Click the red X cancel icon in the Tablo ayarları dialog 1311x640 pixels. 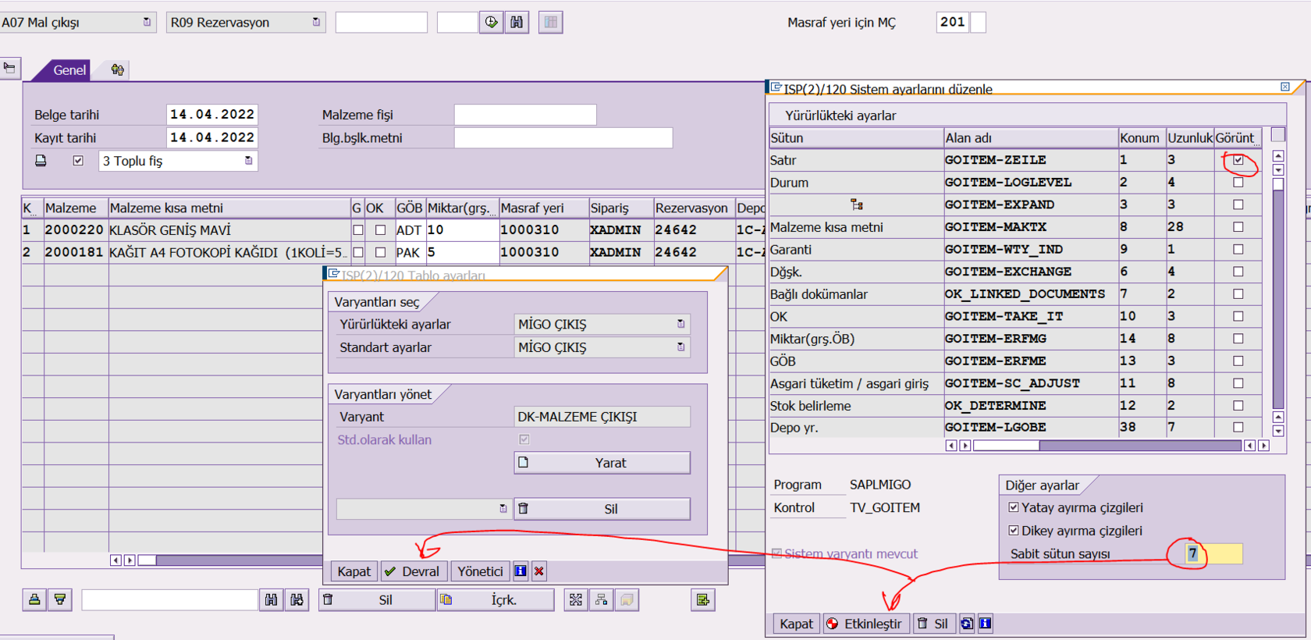[x=538, y=571]
